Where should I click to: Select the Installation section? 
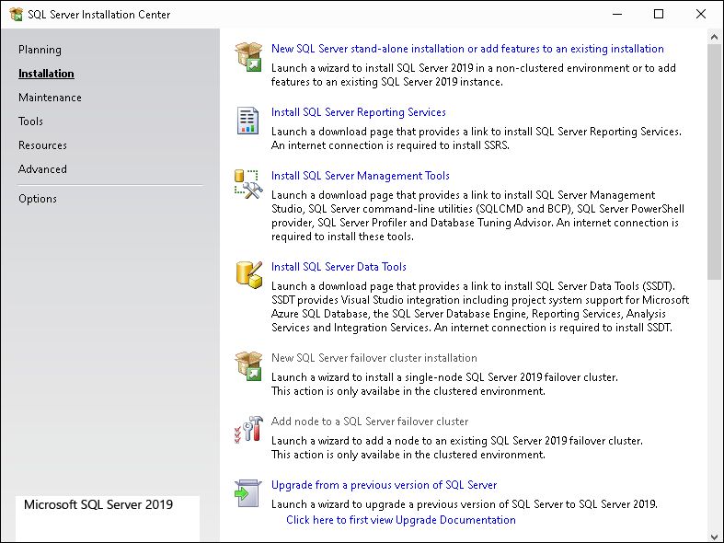click(46, 74)
